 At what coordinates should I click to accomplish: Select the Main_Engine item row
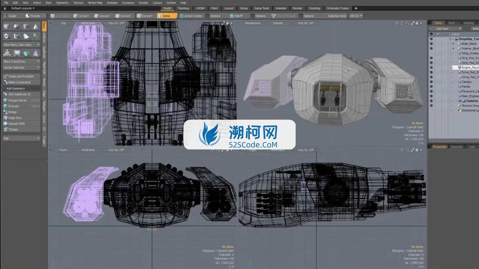pos(470,96)
